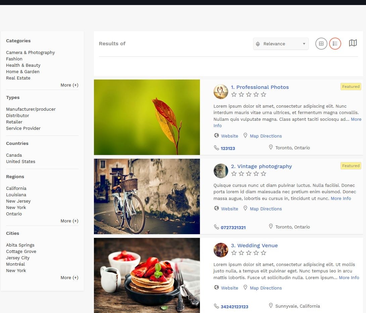Open Website link for Professional Photos
366x313 pixels.
point(229,136)
